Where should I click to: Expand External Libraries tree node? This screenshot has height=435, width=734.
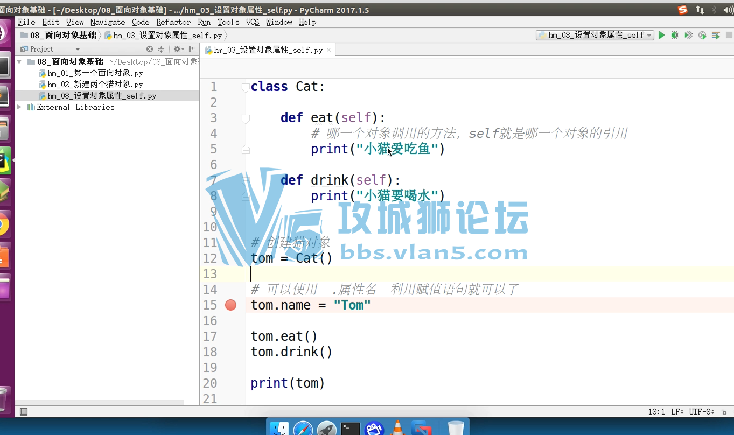click(20, 107)
